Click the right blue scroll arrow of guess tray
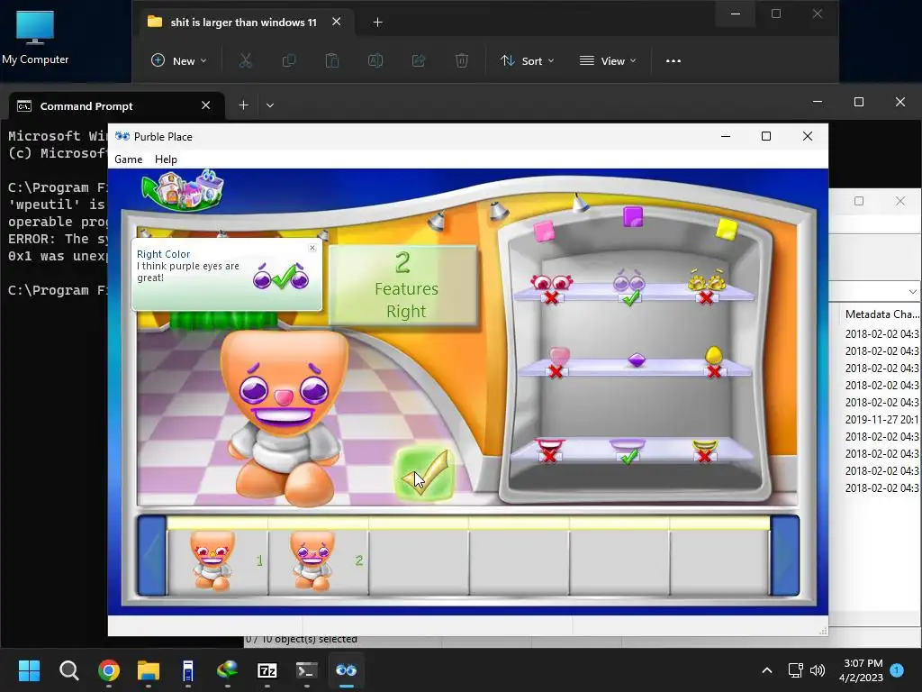 pos(785,555)
